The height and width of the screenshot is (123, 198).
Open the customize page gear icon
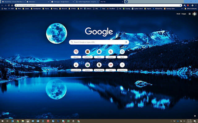(x=195, y=116)
